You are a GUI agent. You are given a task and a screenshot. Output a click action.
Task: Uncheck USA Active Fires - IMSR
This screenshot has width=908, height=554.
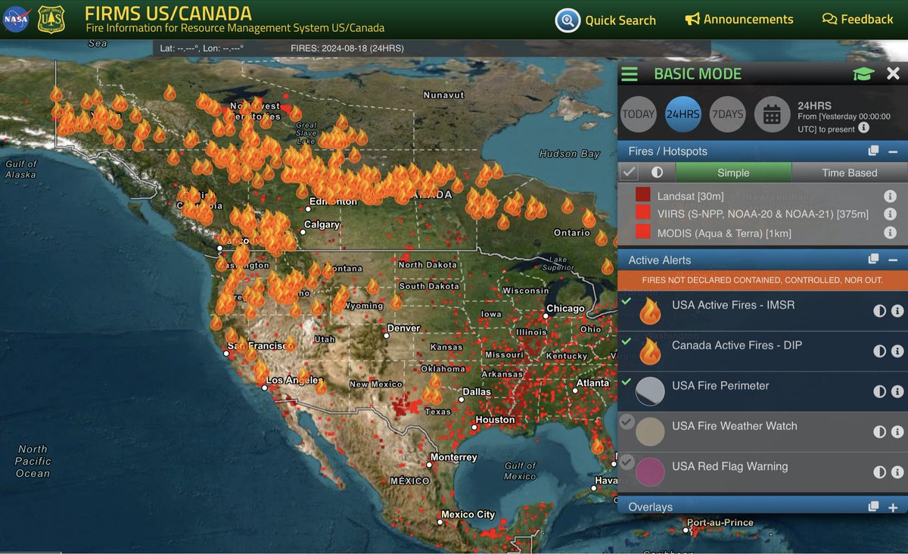pos(626,301)
